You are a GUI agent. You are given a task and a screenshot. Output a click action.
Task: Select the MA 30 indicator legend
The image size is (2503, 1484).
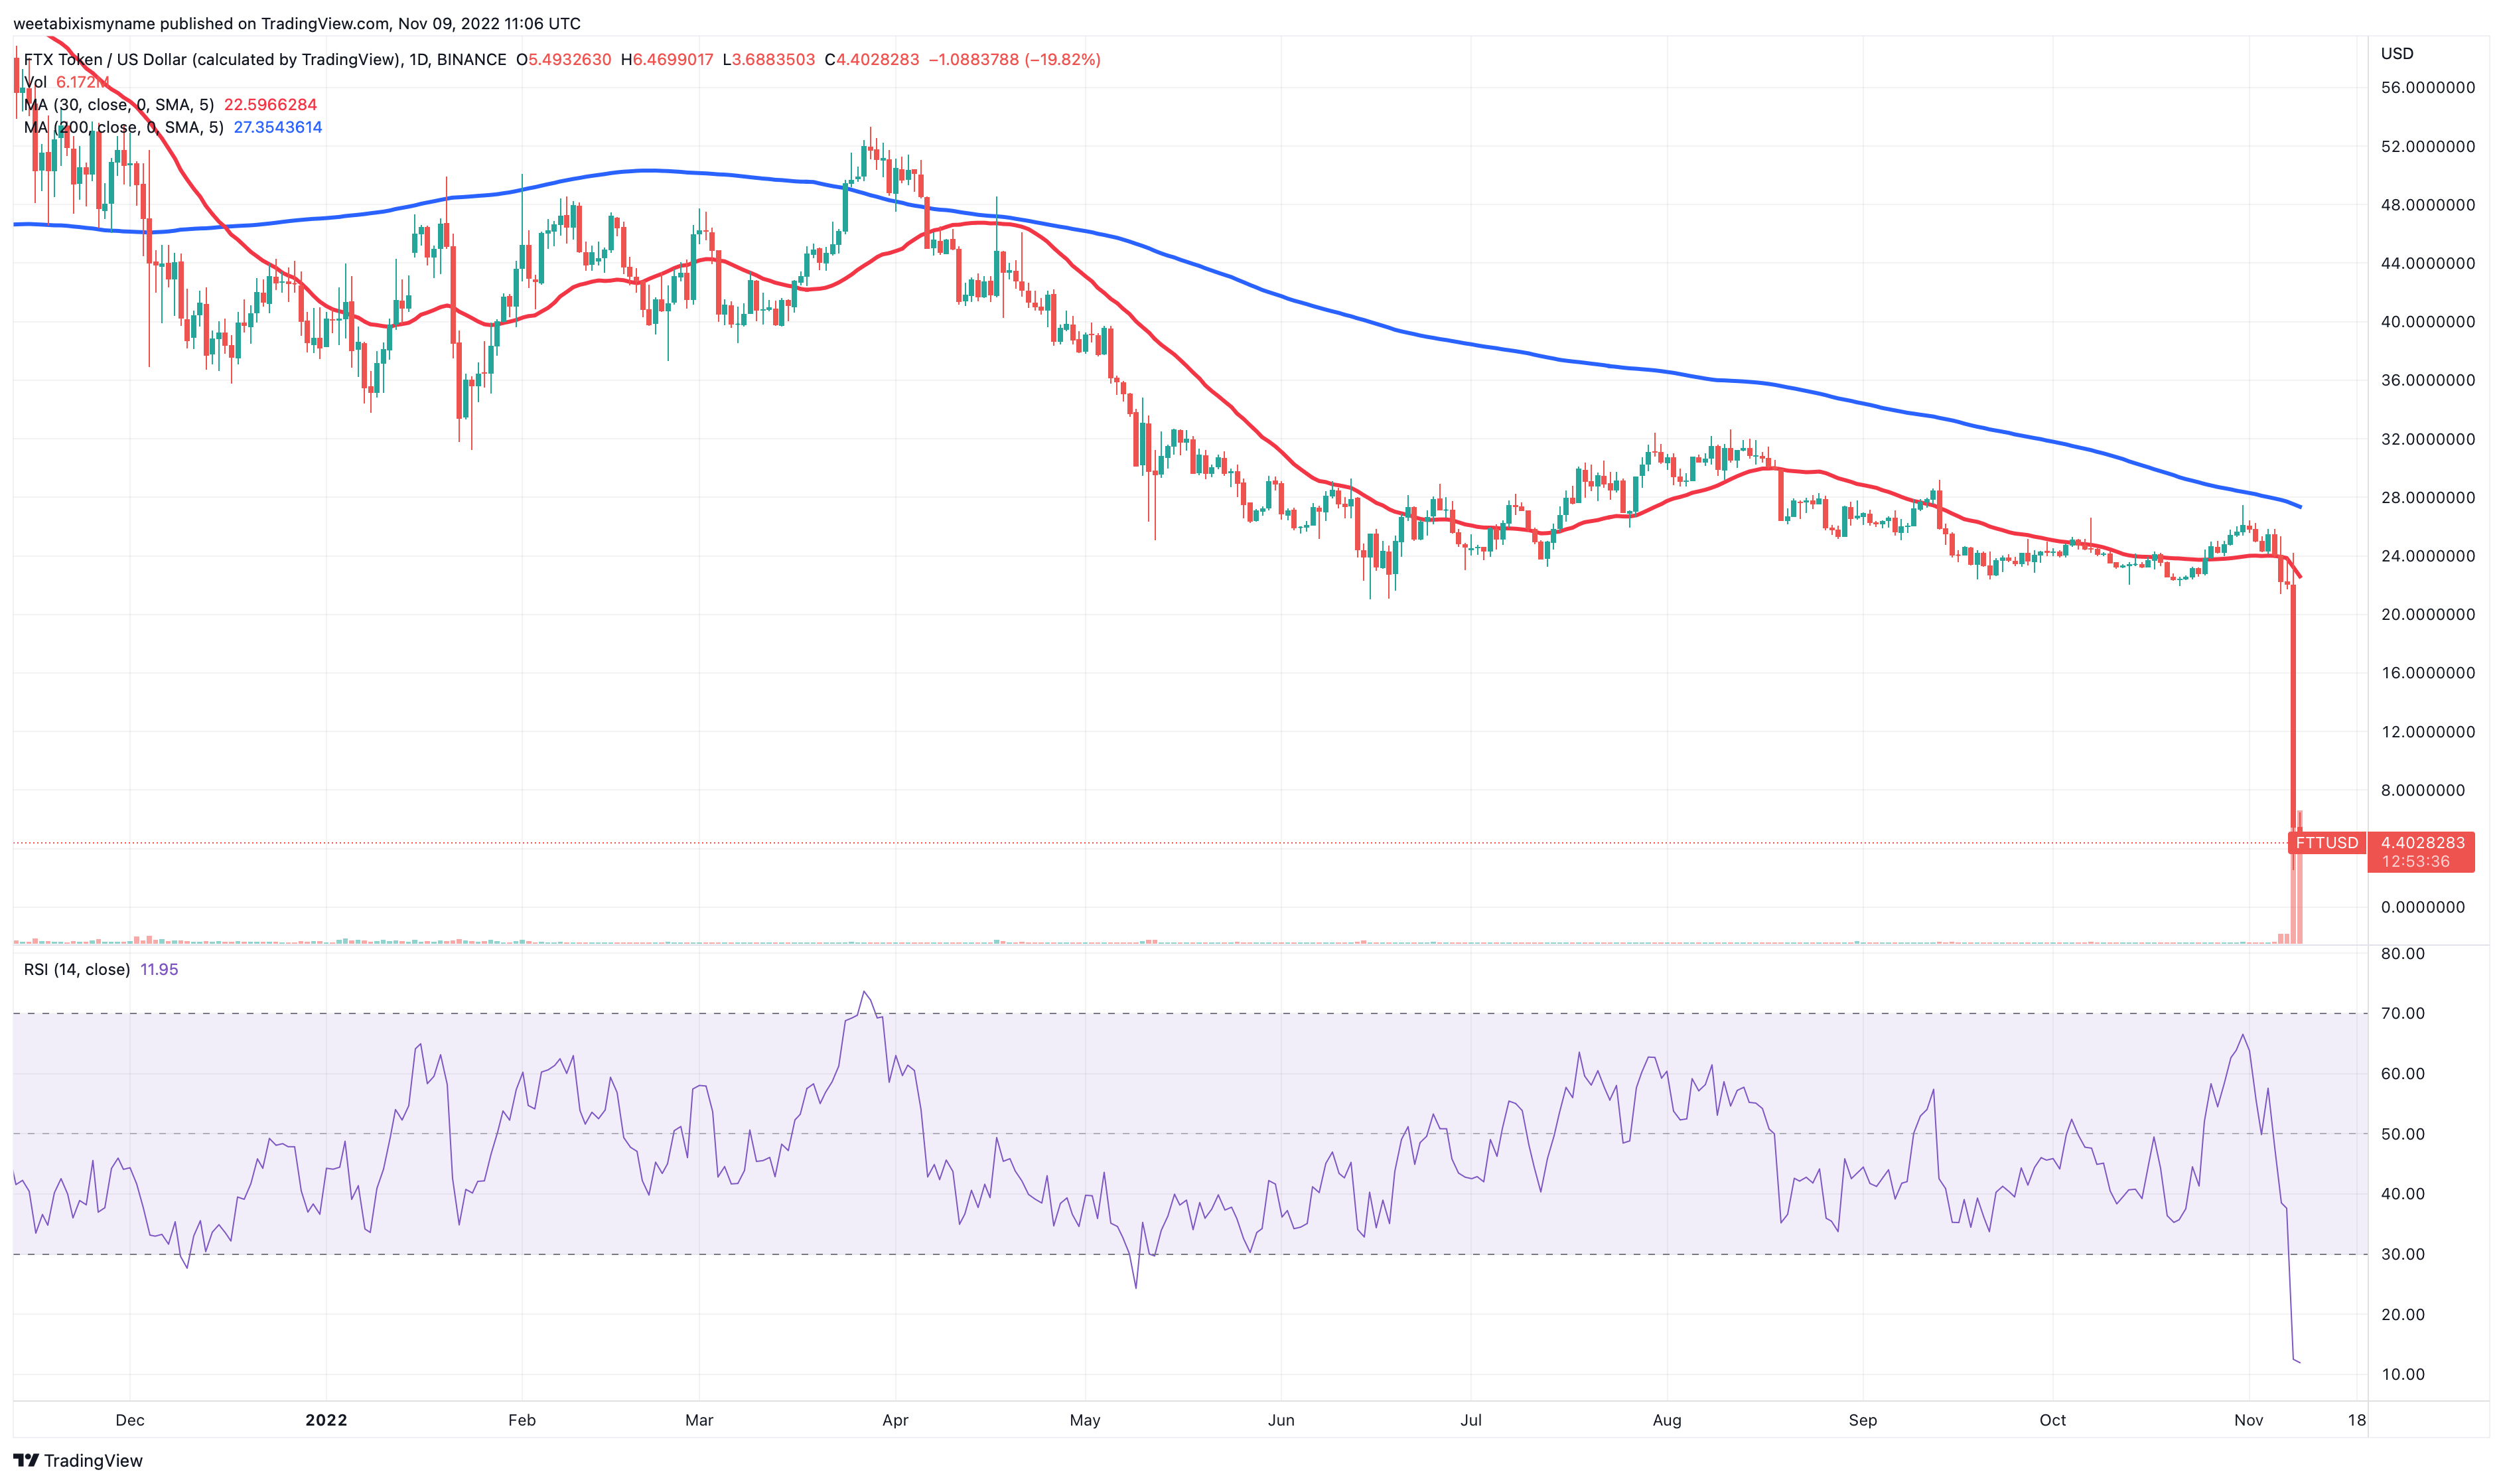coord(118,105)
